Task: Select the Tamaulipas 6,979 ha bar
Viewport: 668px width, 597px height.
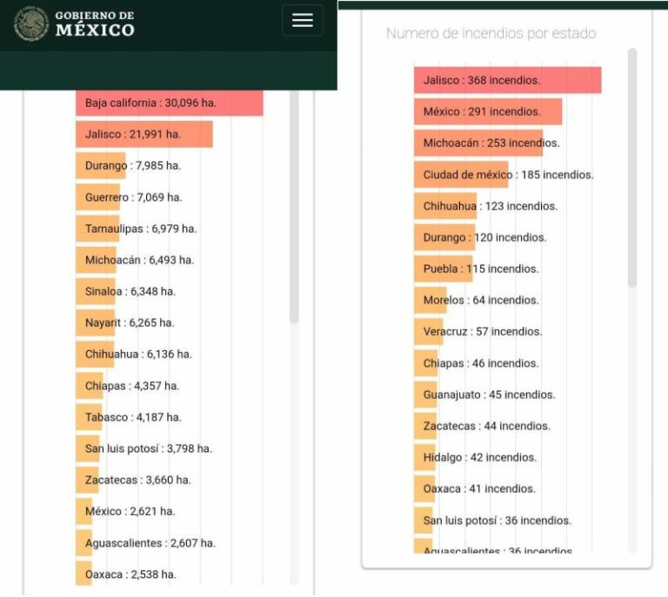Action: 97,229
